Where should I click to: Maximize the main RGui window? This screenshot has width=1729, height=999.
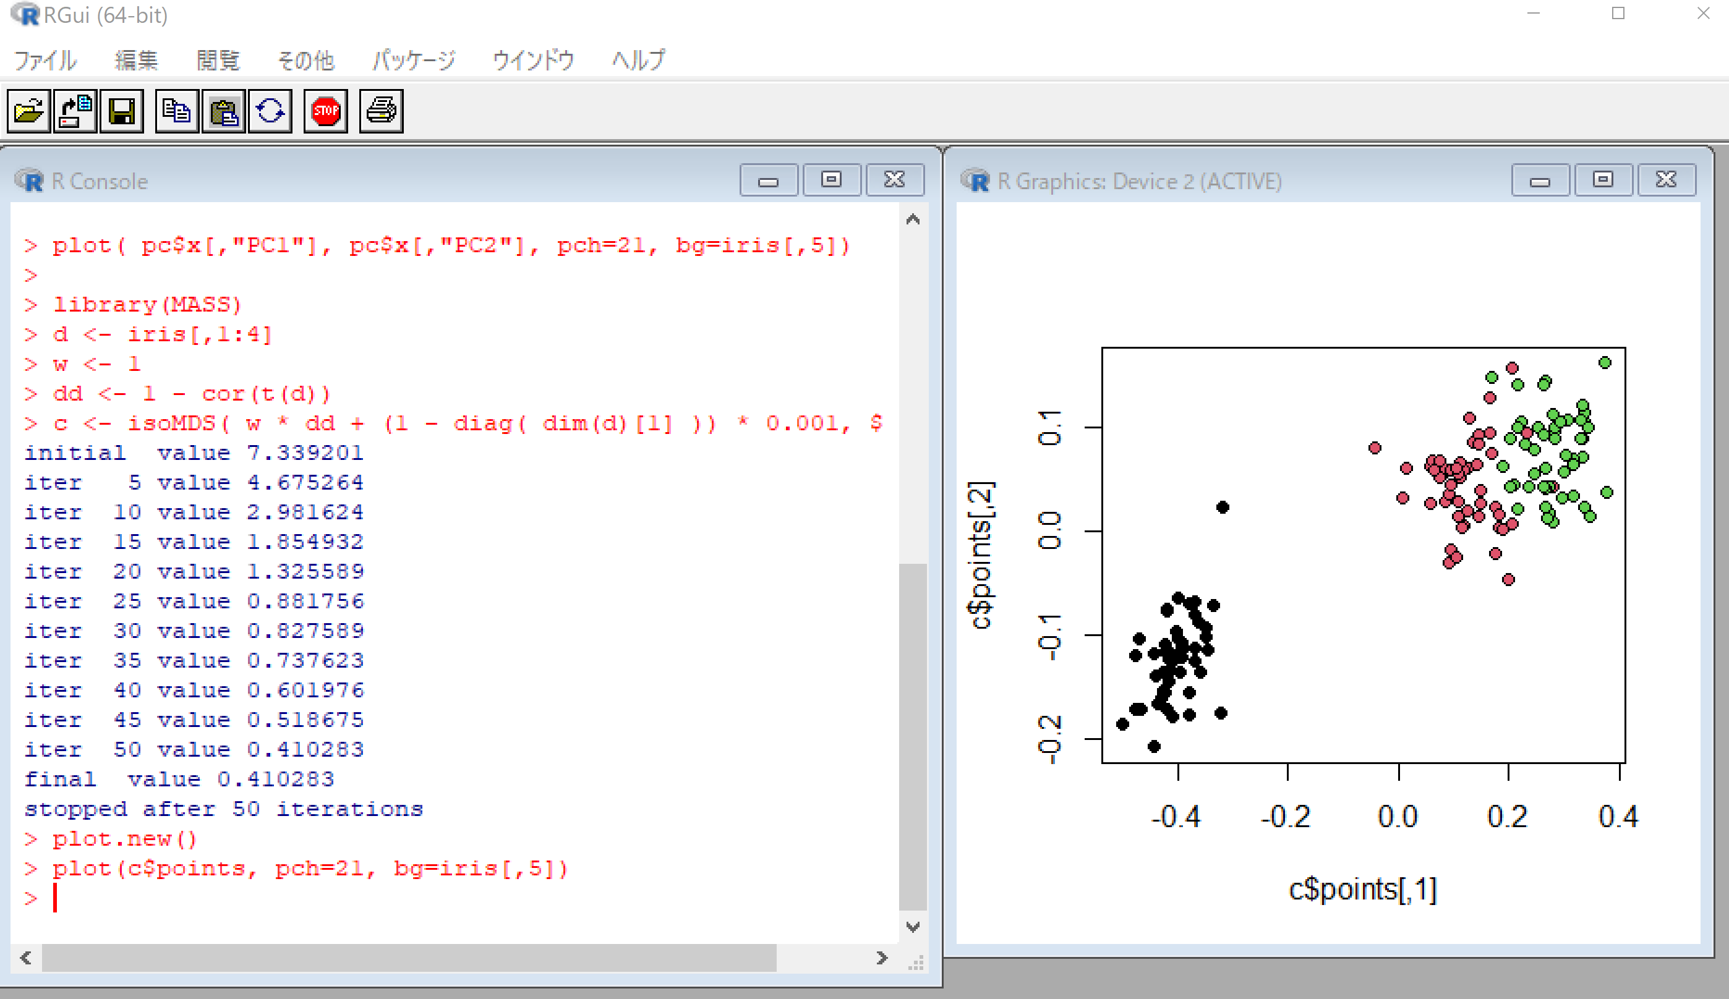point(1618,14)
